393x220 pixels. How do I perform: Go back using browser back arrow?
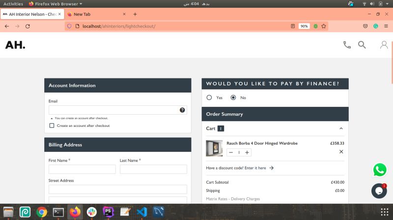7,26
